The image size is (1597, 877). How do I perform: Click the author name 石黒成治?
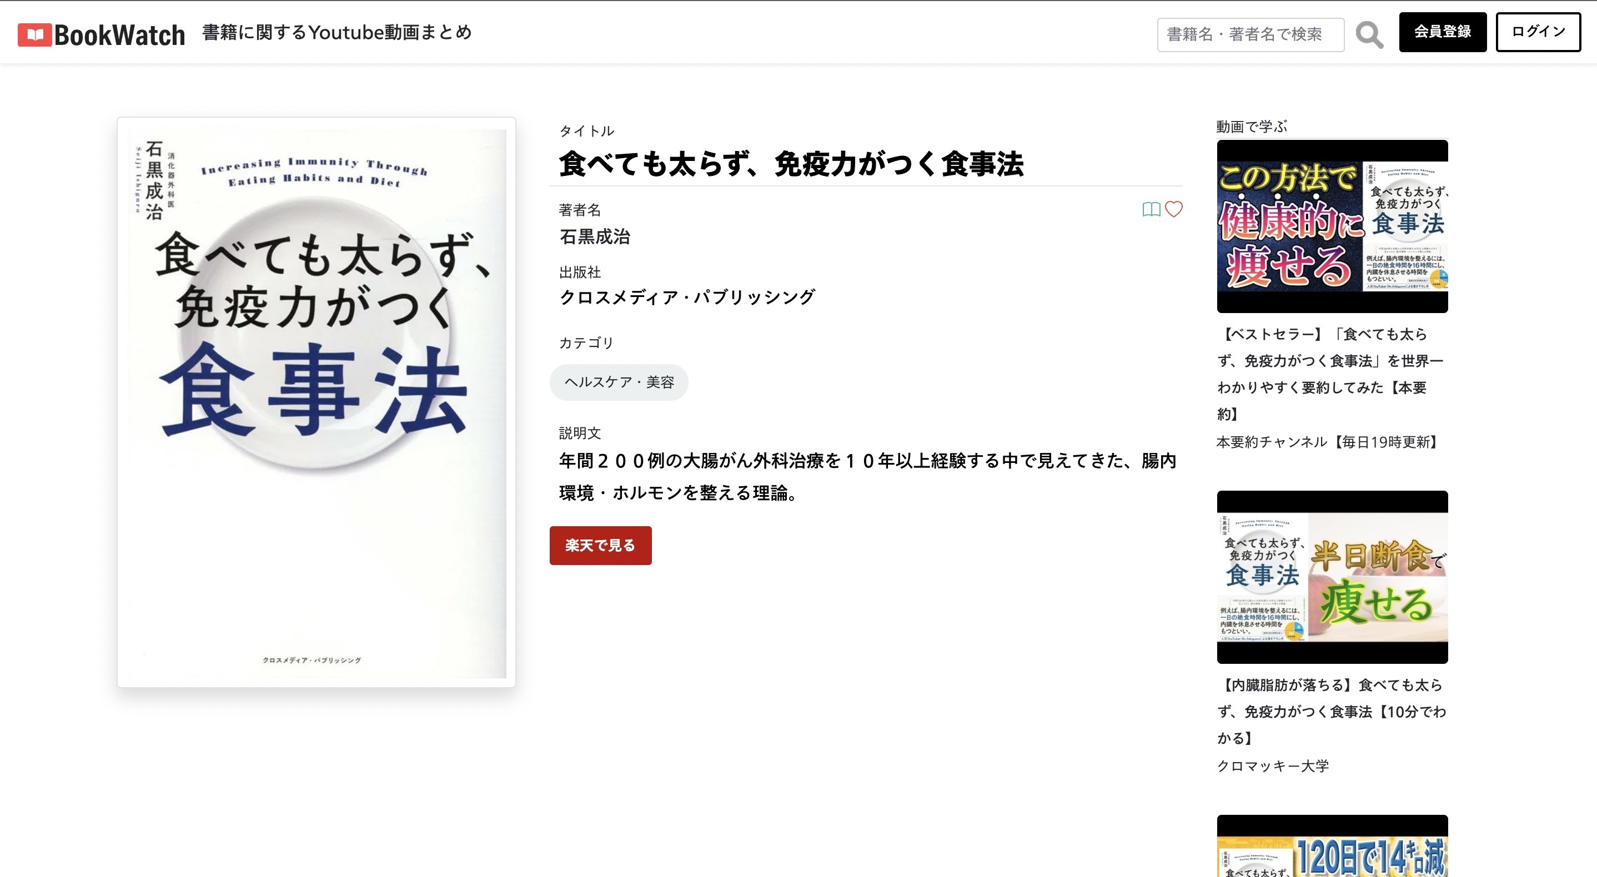point(595,237)
